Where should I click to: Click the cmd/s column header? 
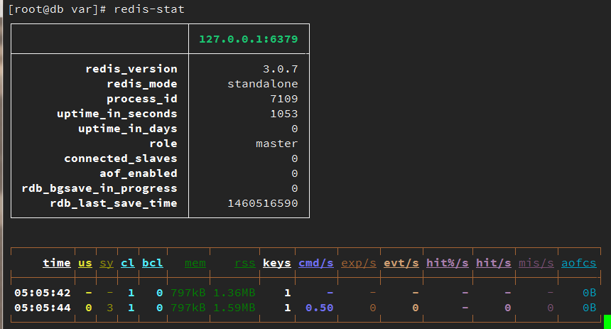pyautogui.click(x=316, y=263)
